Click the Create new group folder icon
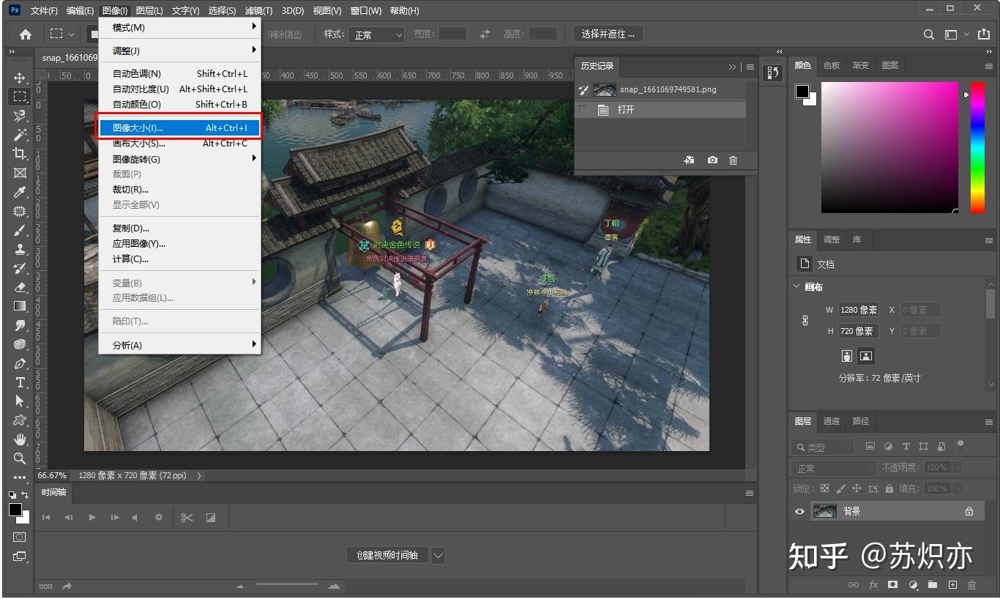This screenshot has width=1000, height=599. coord(933,585)
